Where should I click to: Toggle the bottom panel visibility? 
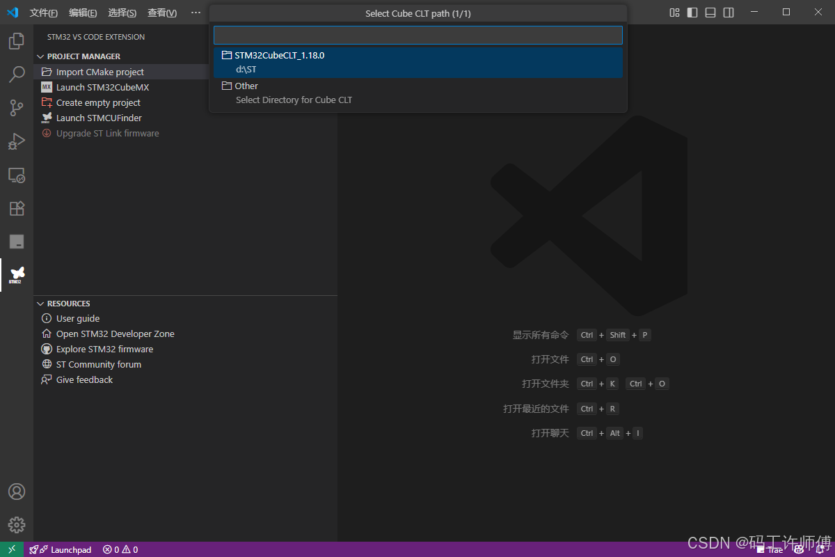(x=710, y=13)
